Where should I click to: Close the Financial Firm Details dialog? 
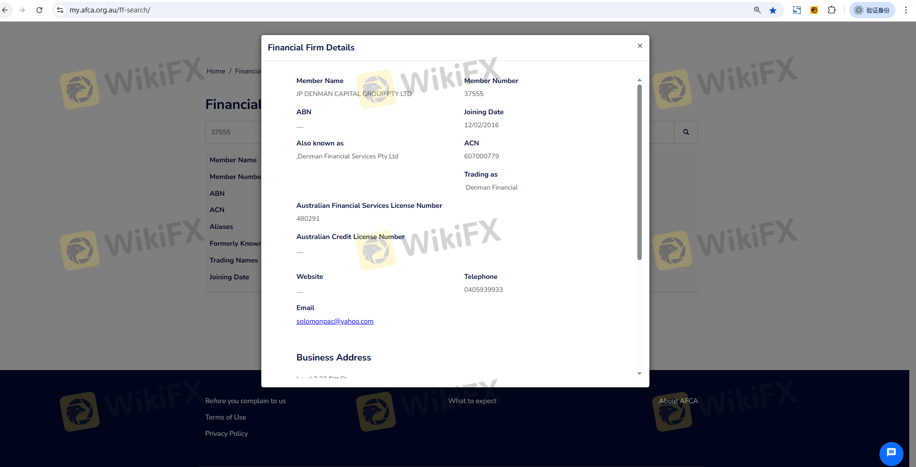pos(639,46)
